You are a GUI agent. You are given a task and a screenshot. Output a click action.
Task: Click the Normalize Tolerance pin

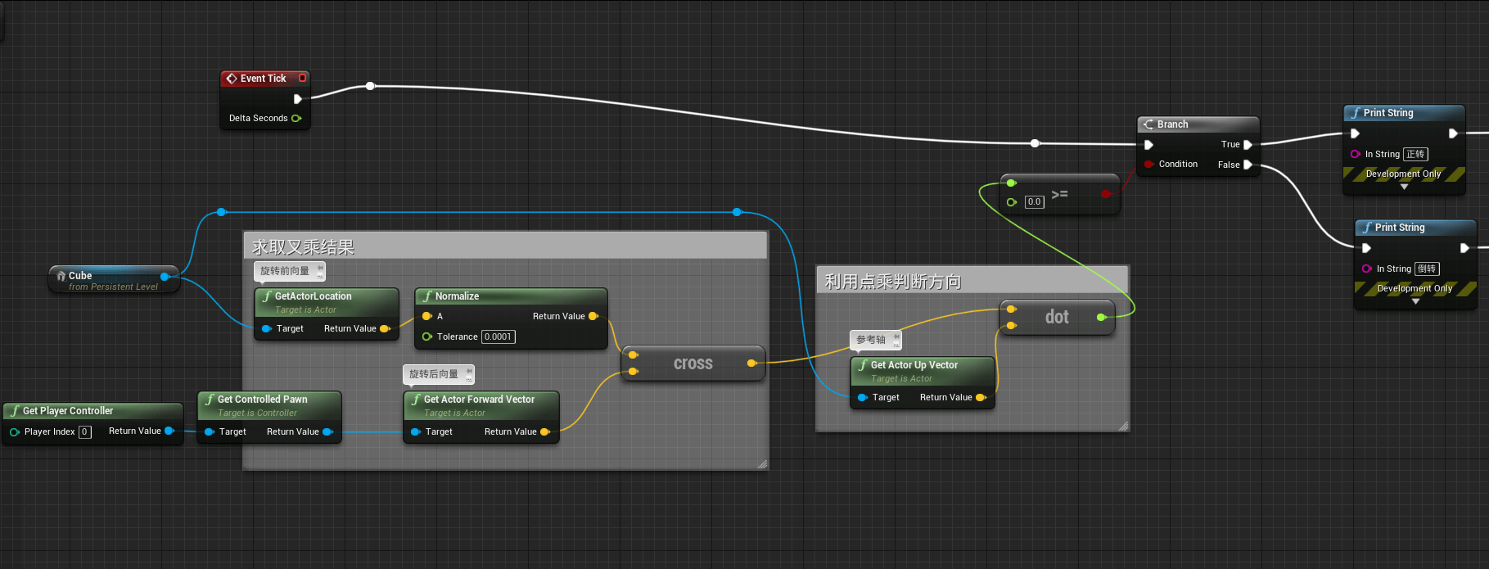(x=426, y=336)
